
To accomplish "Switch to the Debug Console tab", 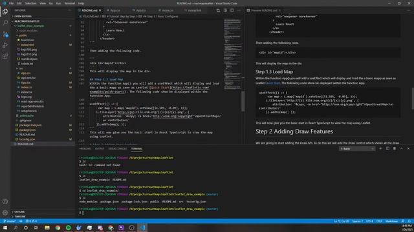I will pyautogui.click(x=118, y=149).
